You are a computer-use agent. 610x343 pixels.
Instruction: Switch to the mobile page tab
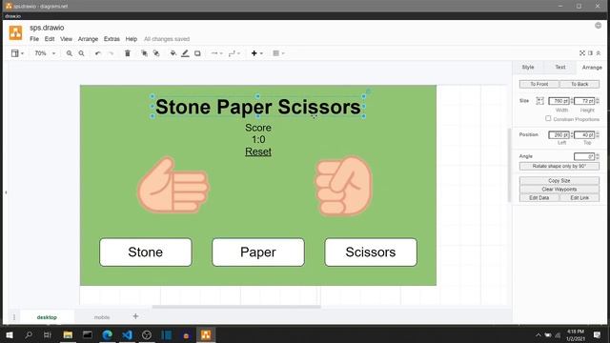pyautogui.click(x=102, y=317)
